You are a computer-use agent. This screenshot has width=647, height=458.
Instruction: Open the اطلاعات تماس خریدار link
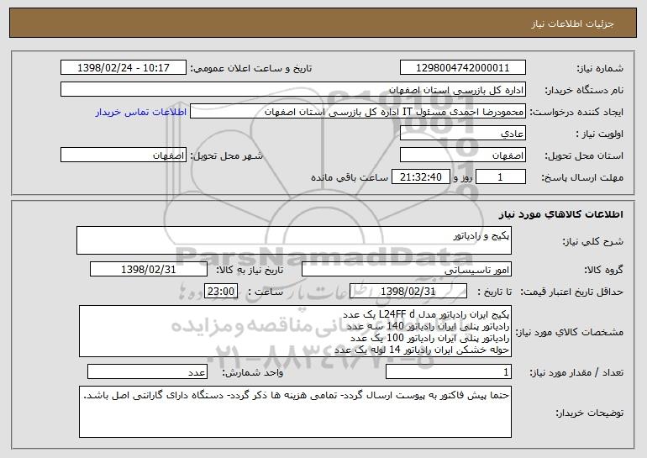pyautogui.click(x=141, y=112)
